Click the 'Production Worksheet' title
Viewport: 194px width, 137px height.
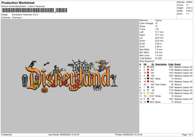[18, 3]
